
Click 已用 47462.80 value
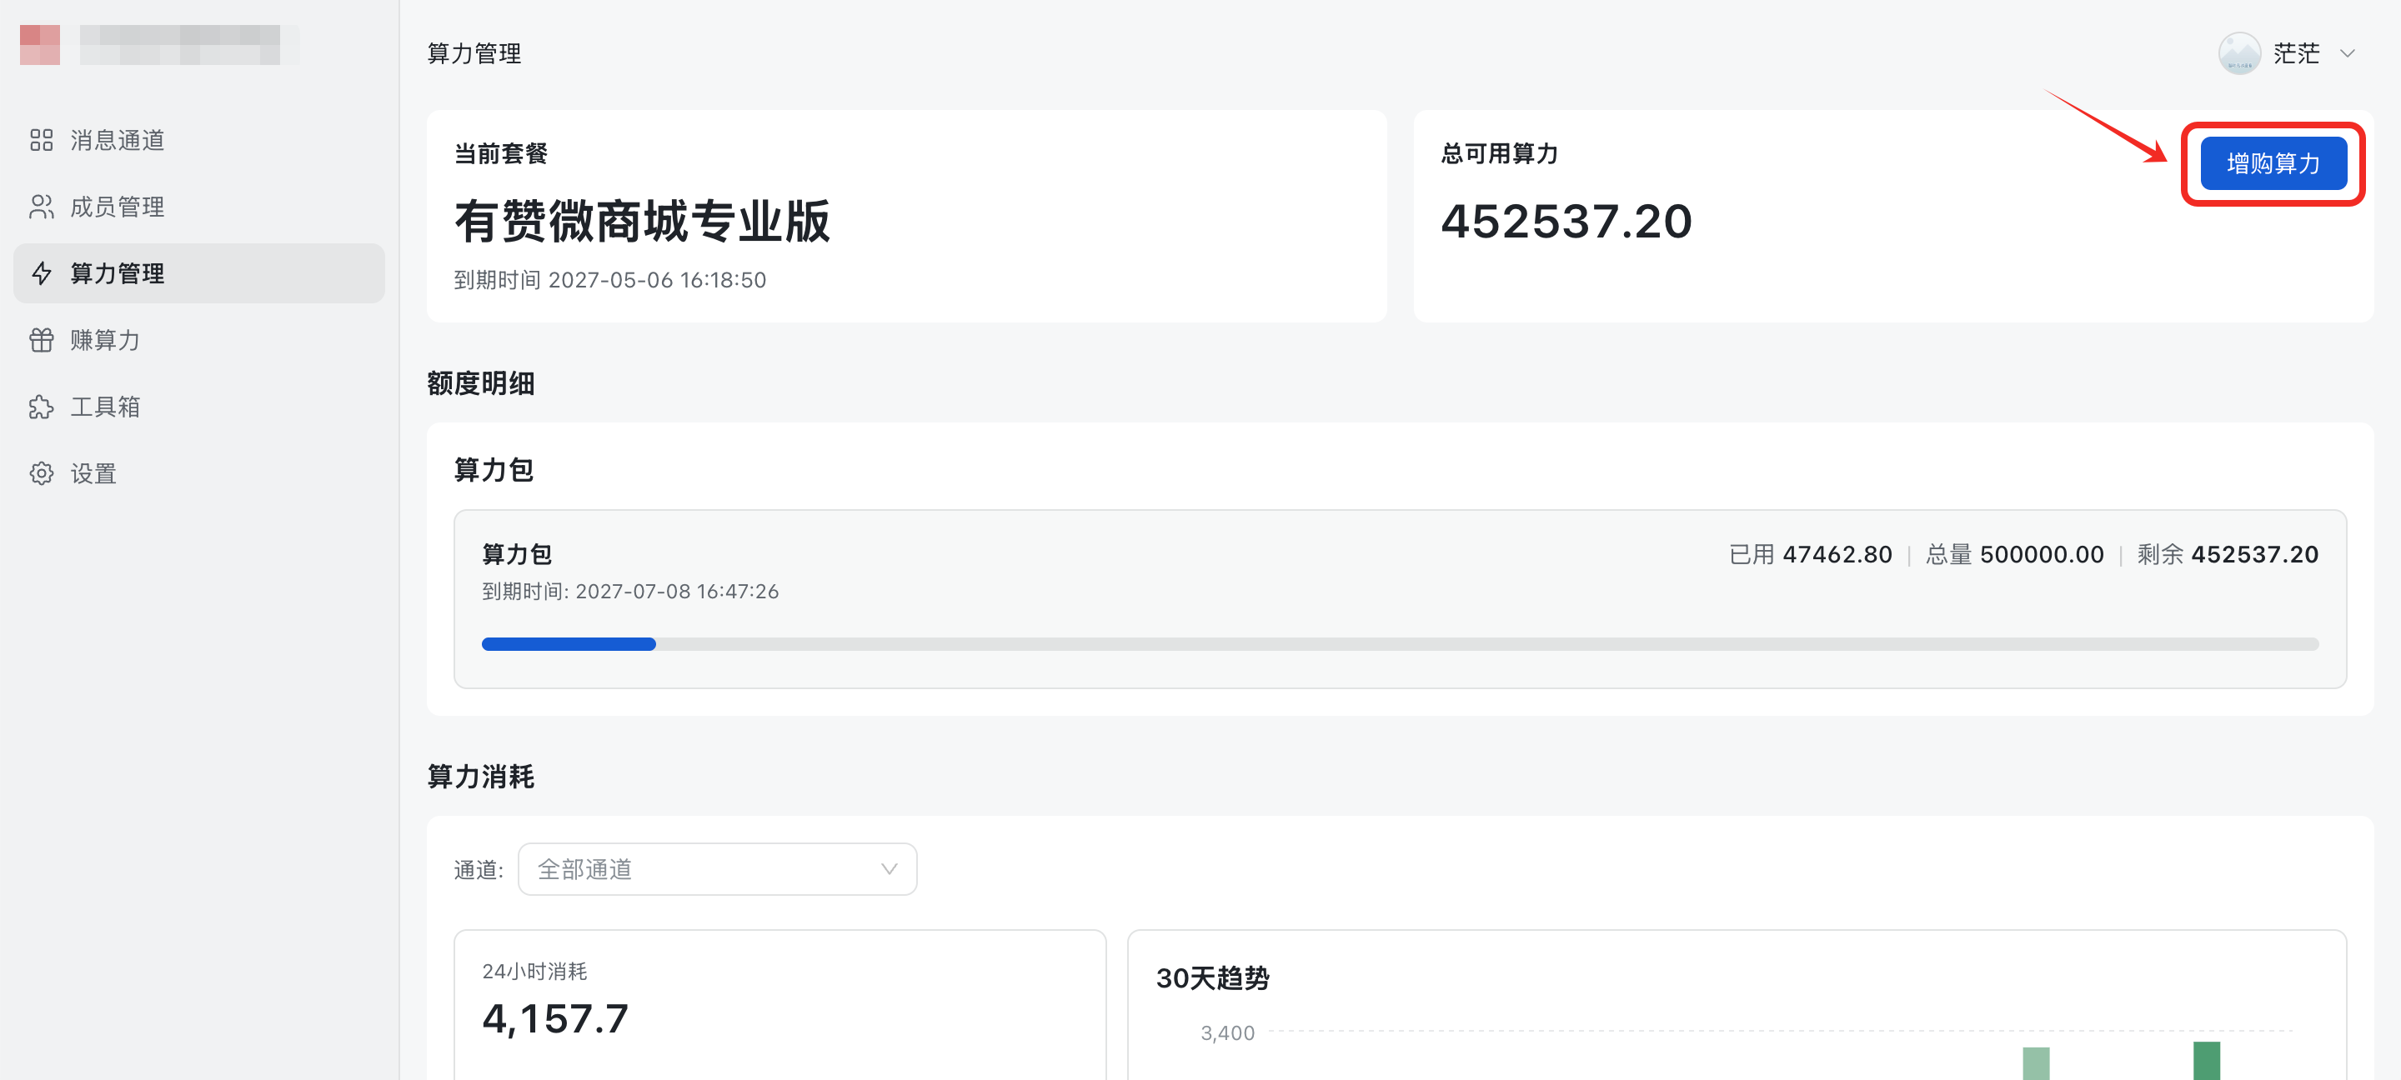1810,554
